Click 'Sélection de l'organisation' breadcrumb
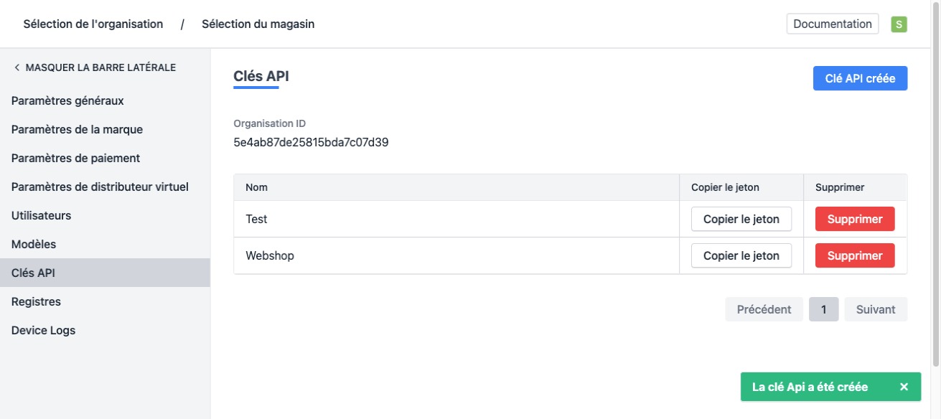 click(x=93, y=24)
